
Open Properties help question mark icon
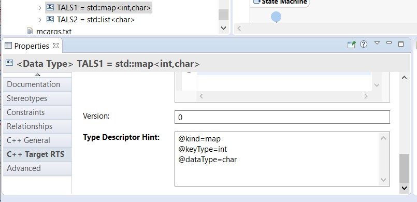coord(364,44)
